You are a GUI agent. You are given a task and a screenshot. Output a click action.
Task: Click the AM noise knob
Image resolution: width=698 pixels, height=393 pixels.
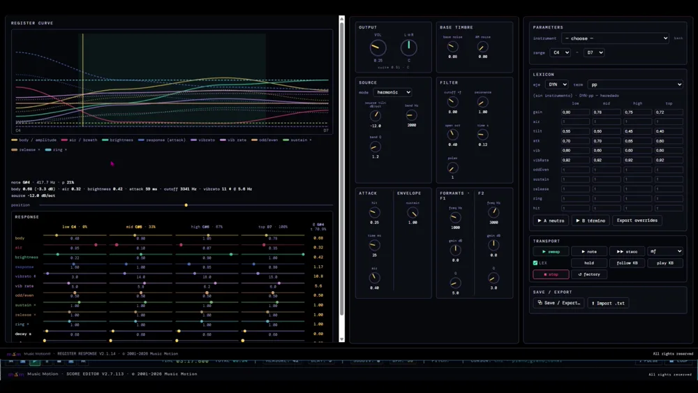tap(482, 47)
